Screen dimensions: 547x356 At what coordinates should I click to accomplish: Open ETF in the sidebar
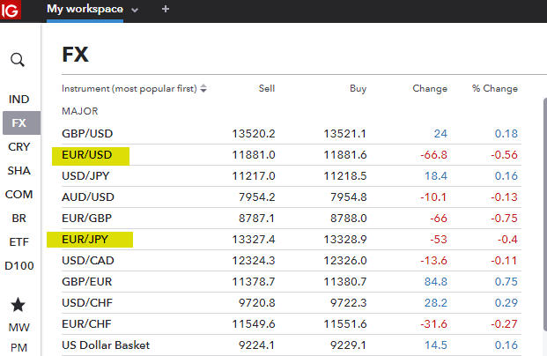(x=18, y=241)
